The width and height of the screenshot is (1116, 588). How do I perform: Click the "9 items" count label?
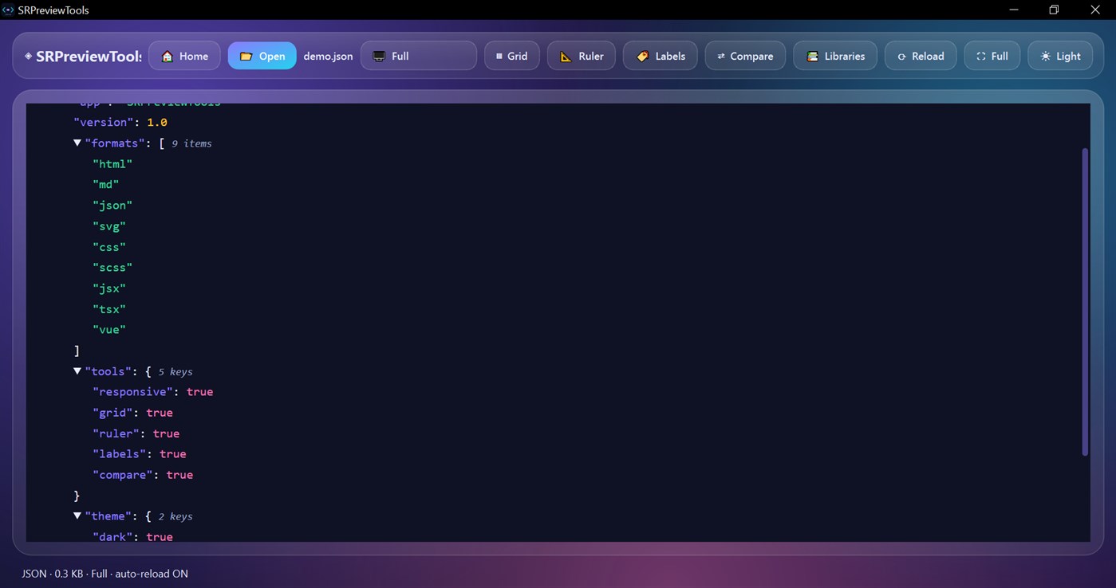pos(191,143)
